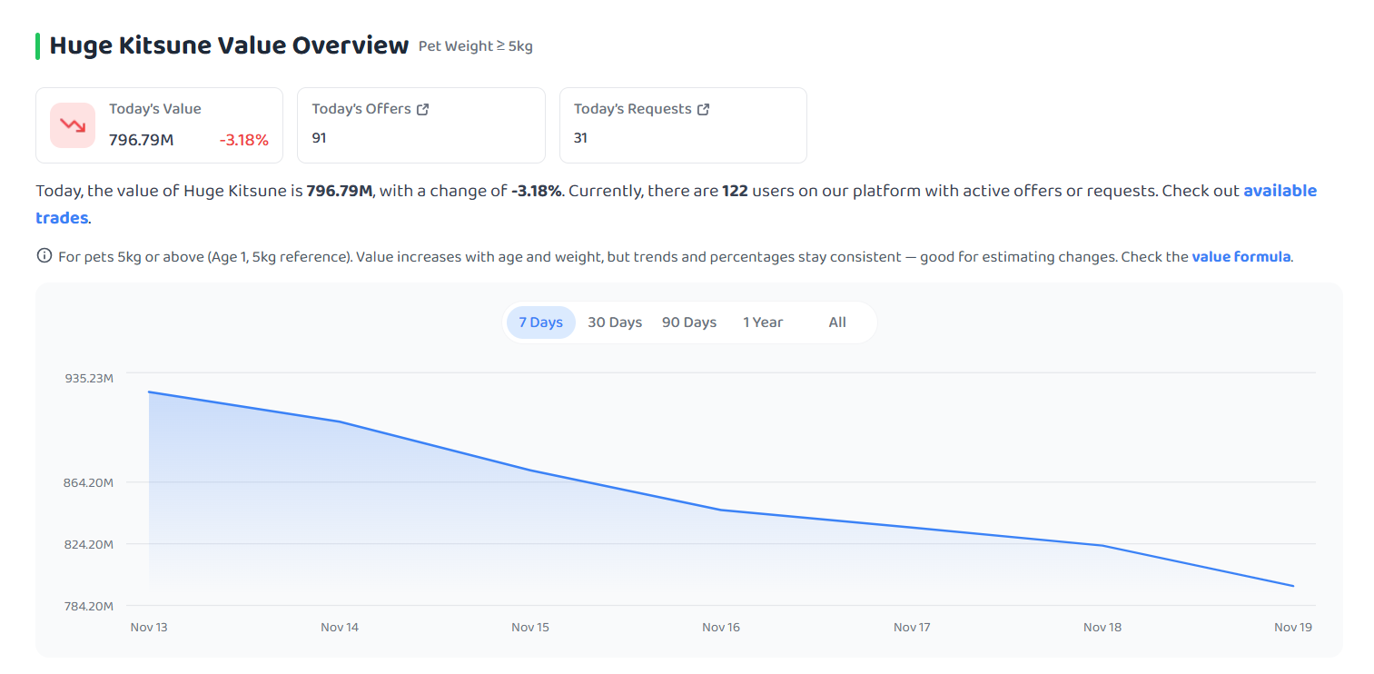Click the Nov 16 point on the line
Image resolution: width=1374 pixels, height=674 pixels.
[721, 510]
